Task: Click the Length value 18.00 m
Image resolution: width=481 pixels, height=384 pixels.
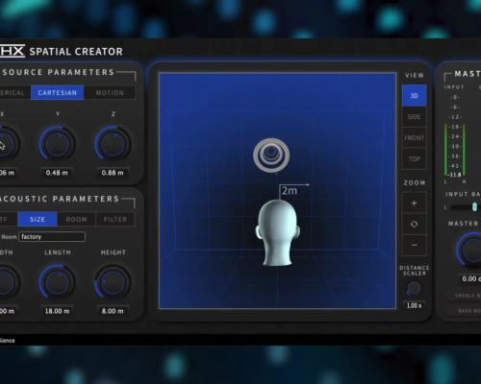Action: click(x=57, y=311)
